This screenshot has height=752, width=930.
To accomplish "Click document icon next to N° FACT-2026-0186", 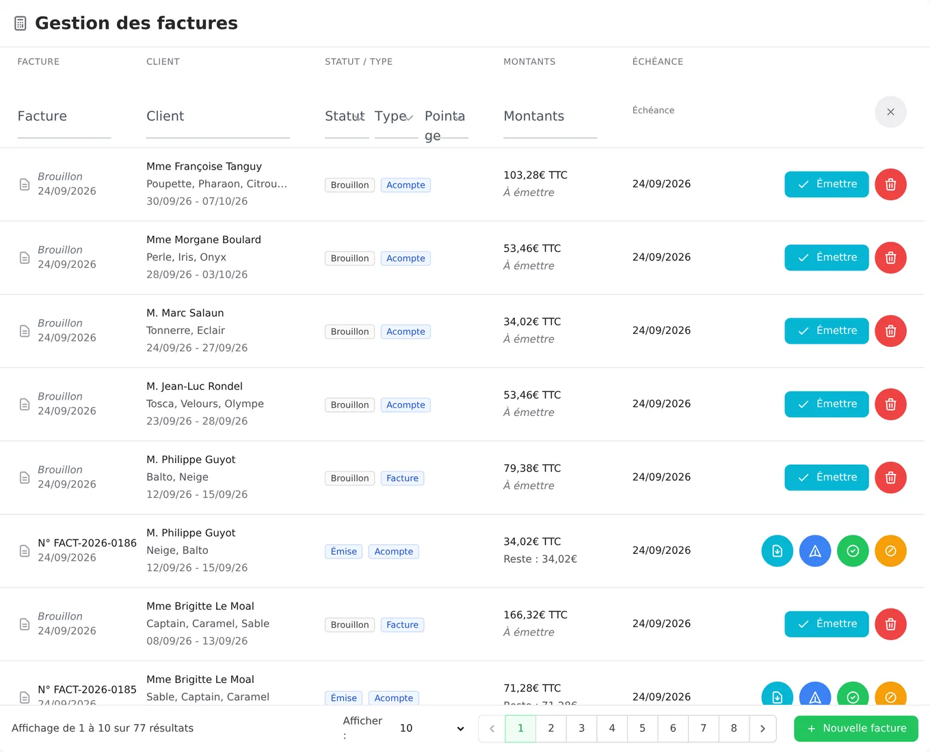I will [x=25, y=551].
